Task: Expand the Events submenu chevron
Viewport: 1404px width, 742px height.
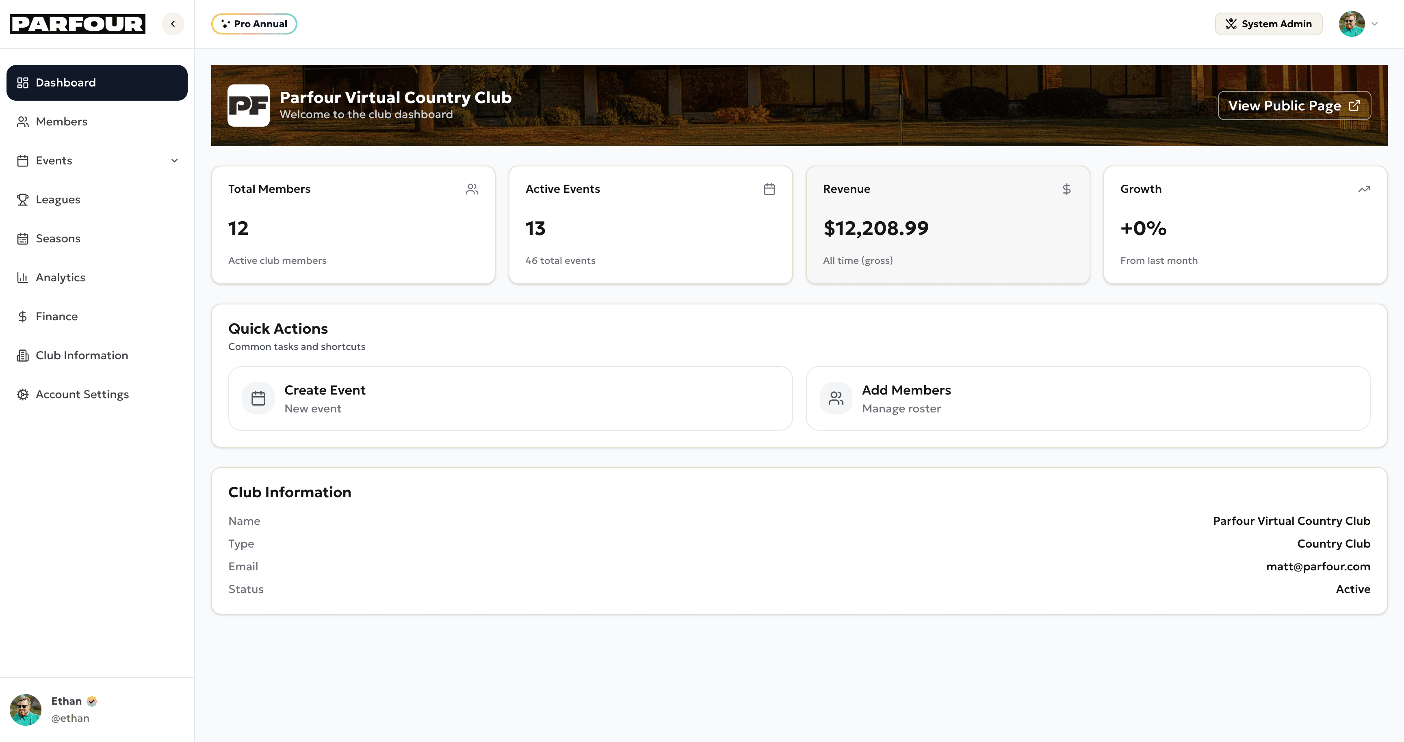Action: (x=174, y=161)
